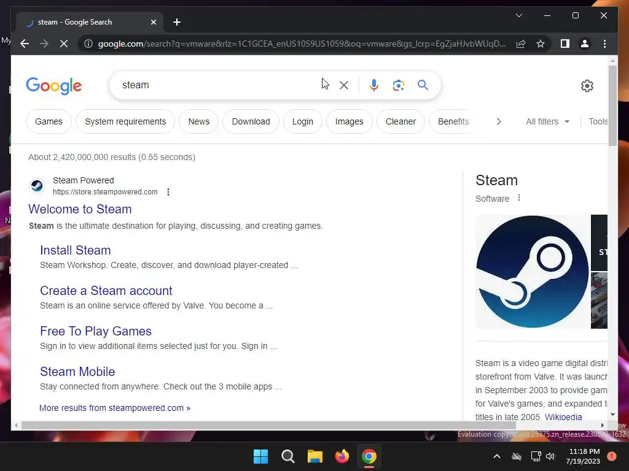Open Chrome side panel
Screen dimensions: 629x471
(x=565, y=44)
